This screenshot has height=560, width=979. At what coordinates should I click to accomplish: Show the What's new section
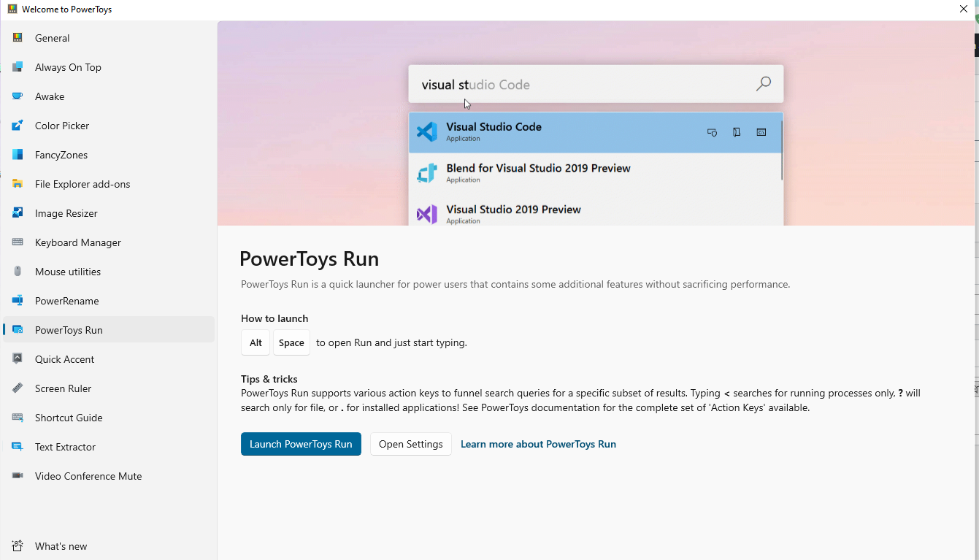click(61, 546)
